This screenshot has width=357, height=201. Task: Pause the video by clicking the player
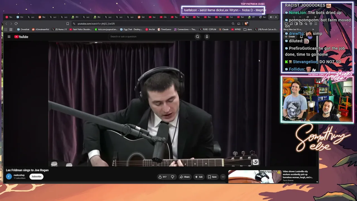(x=160, y=104)
